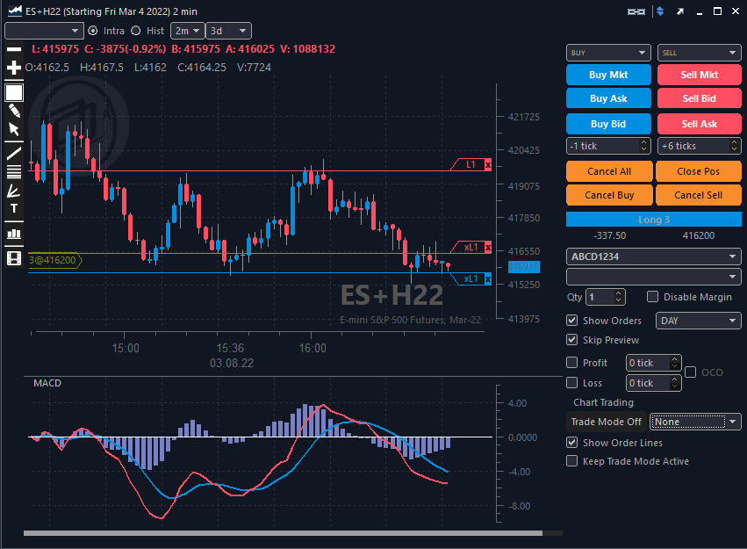
Task: Click the zoom out minus icon
Action: (14, 49)
